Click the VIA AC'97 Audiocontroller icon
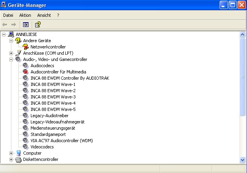The height and width of the screenshot is (173, 247). pyautogui.click(x=26, y=141)
